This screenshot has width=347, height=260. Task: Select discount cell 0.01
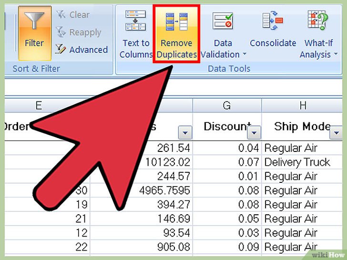tap(227, 176)
